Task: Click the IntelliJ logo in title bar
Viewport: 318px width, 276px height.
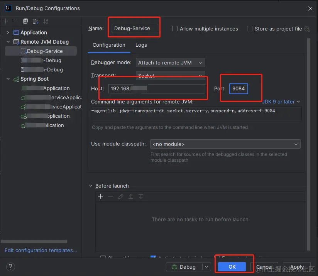Action: 8,8
